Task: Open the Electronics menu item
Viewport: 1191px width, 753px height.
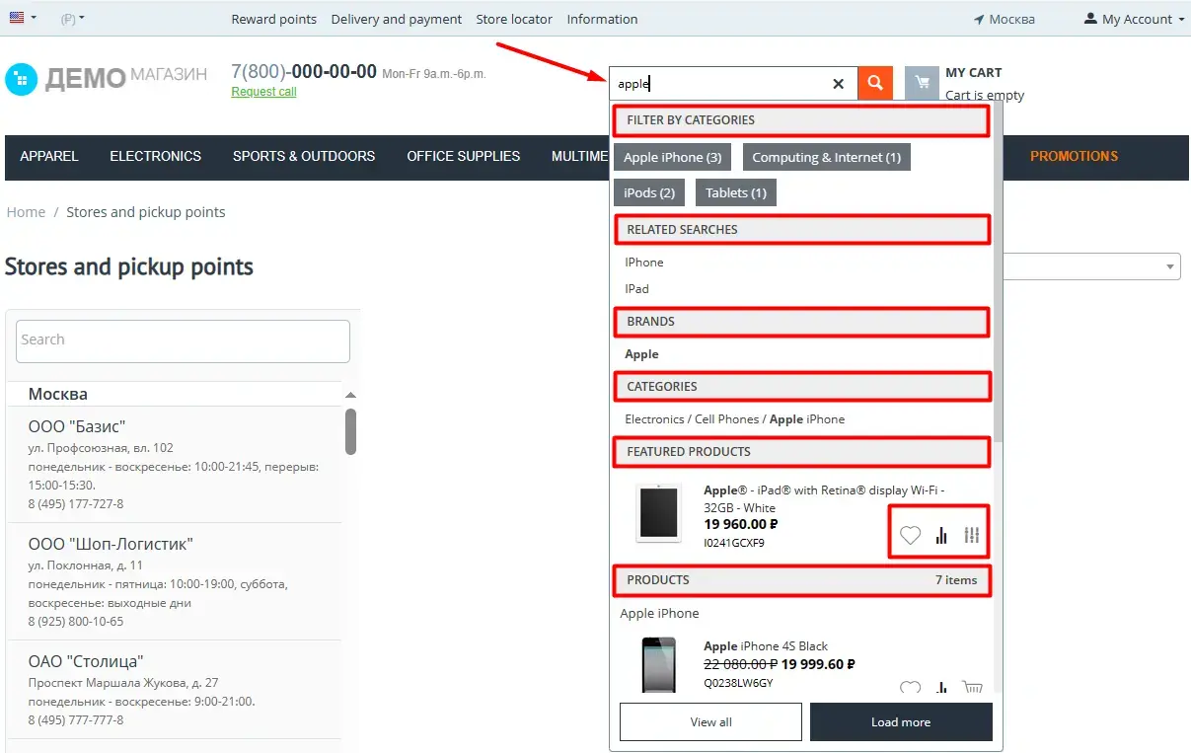Action: [x=155, y=156]
